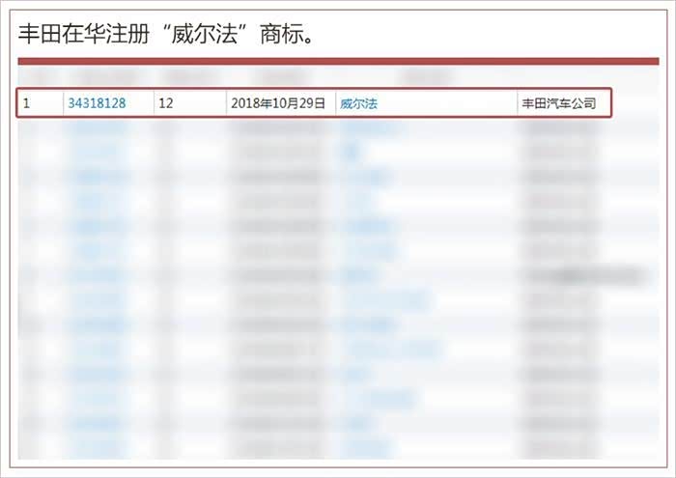Click the 威尔法 trademark name link
The width and height of the screenshot is (676, 478).
[x=359, y=102]
